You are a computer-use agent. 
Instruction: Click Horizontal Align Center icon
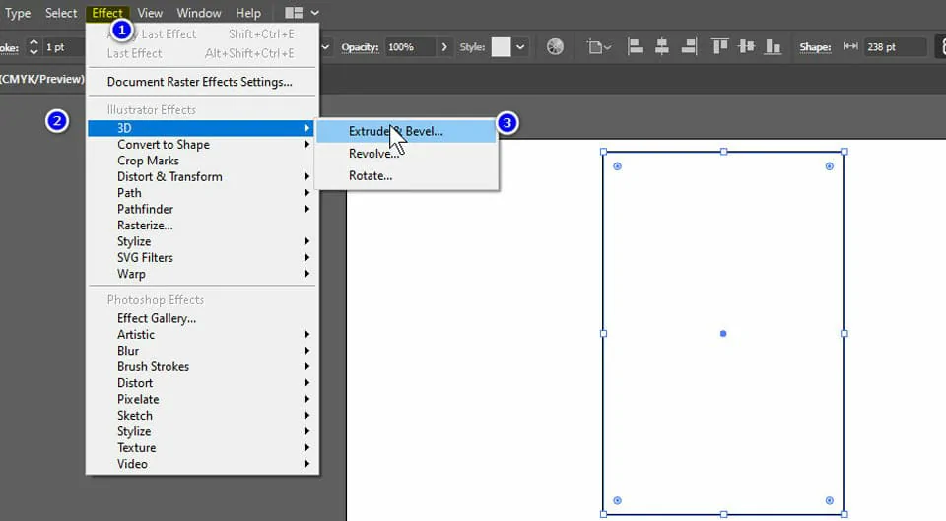(x=662, y=47)
